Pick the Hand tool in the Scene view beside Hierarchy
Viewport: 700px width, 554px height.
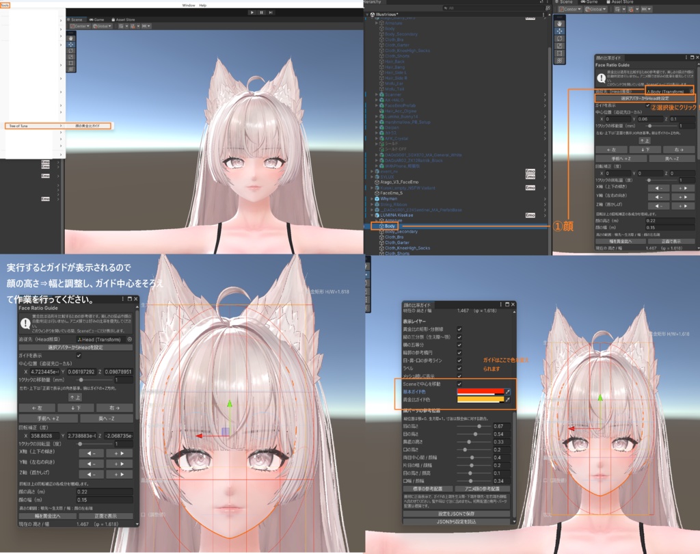559,24
